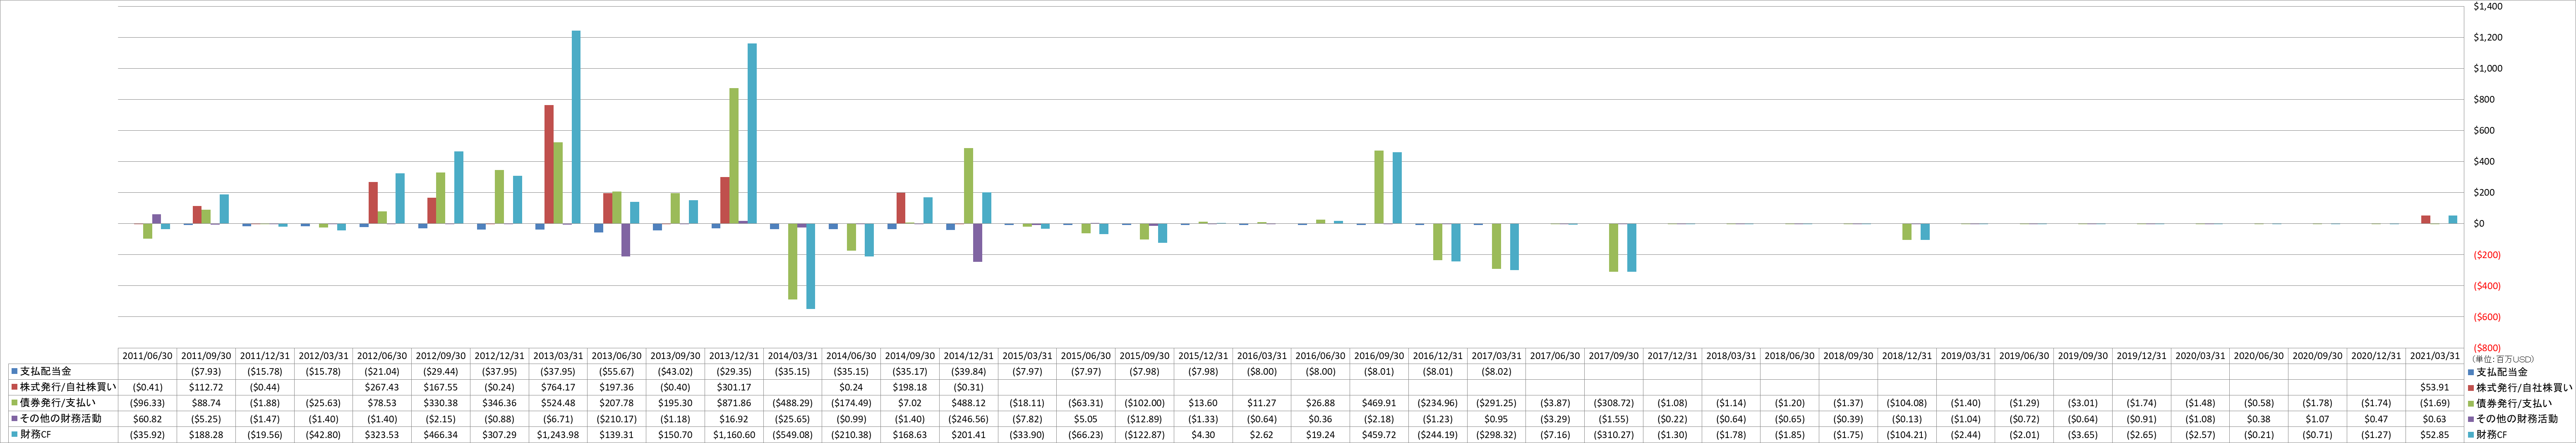Click the 財務CF bar for 2013/12/31
The image size is (2576, 443).
tap(752, 134)
